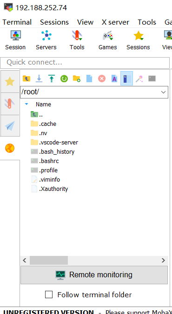
Task: Open the Terminal menu
Action: click(x=17, y=22)
